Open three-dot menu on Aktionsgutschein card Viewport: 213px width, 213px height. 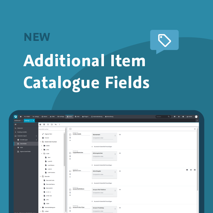(x=115, y=154)
